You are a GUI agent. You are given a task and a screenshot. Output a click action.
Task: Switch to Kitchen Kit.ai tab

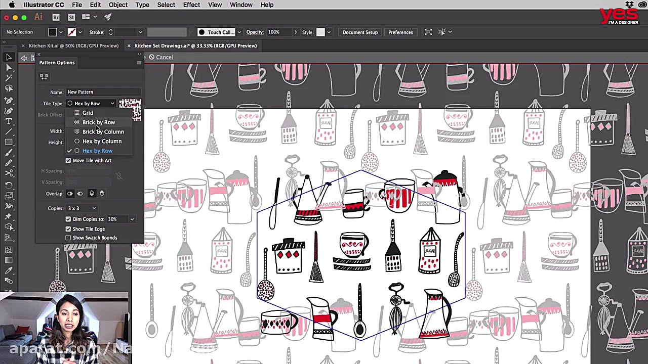pos(73,46)
